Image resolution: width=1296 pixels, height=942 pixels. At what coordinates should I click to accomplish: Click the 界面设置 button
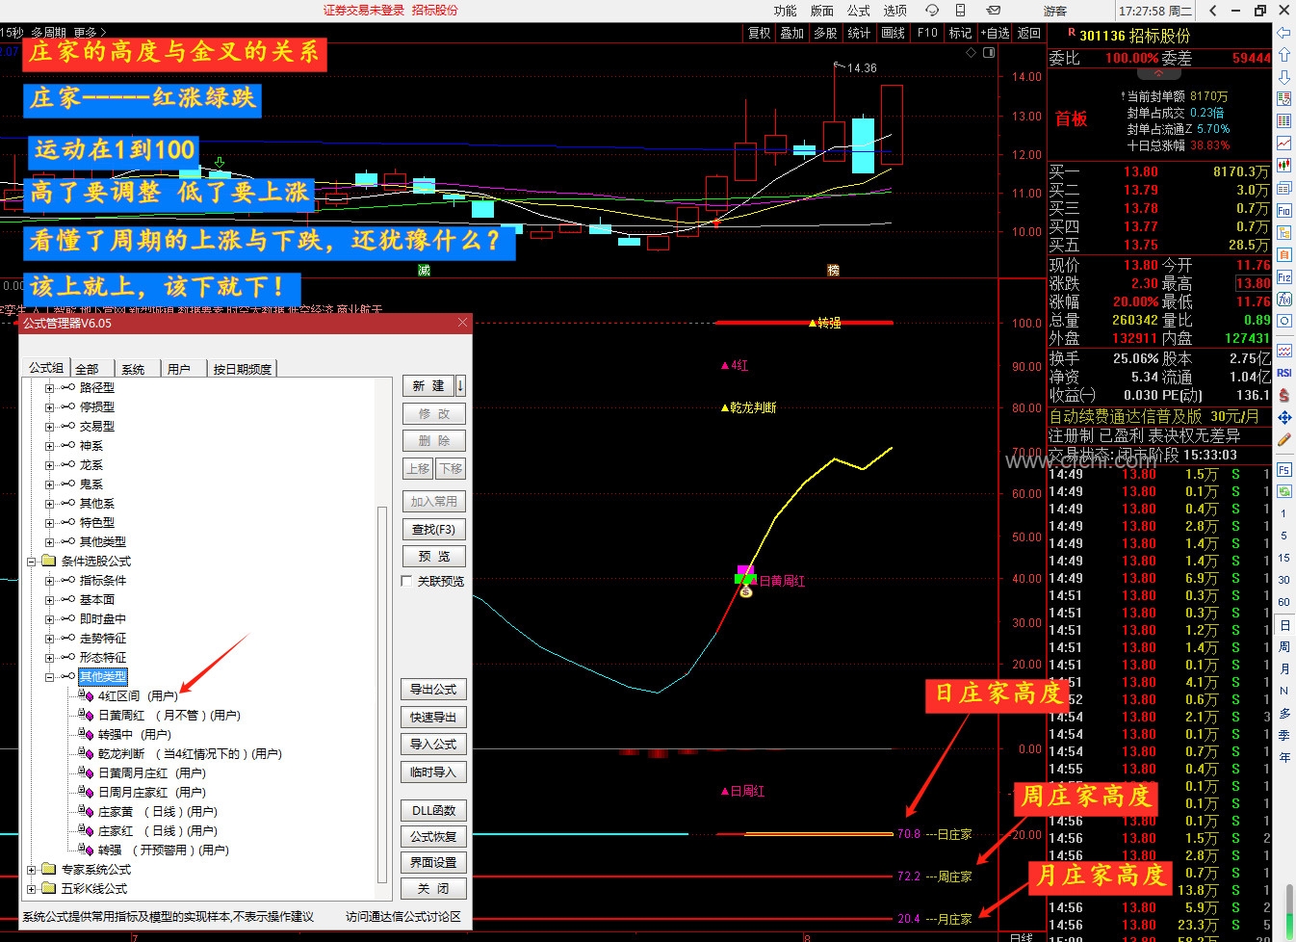pos(433,862)
